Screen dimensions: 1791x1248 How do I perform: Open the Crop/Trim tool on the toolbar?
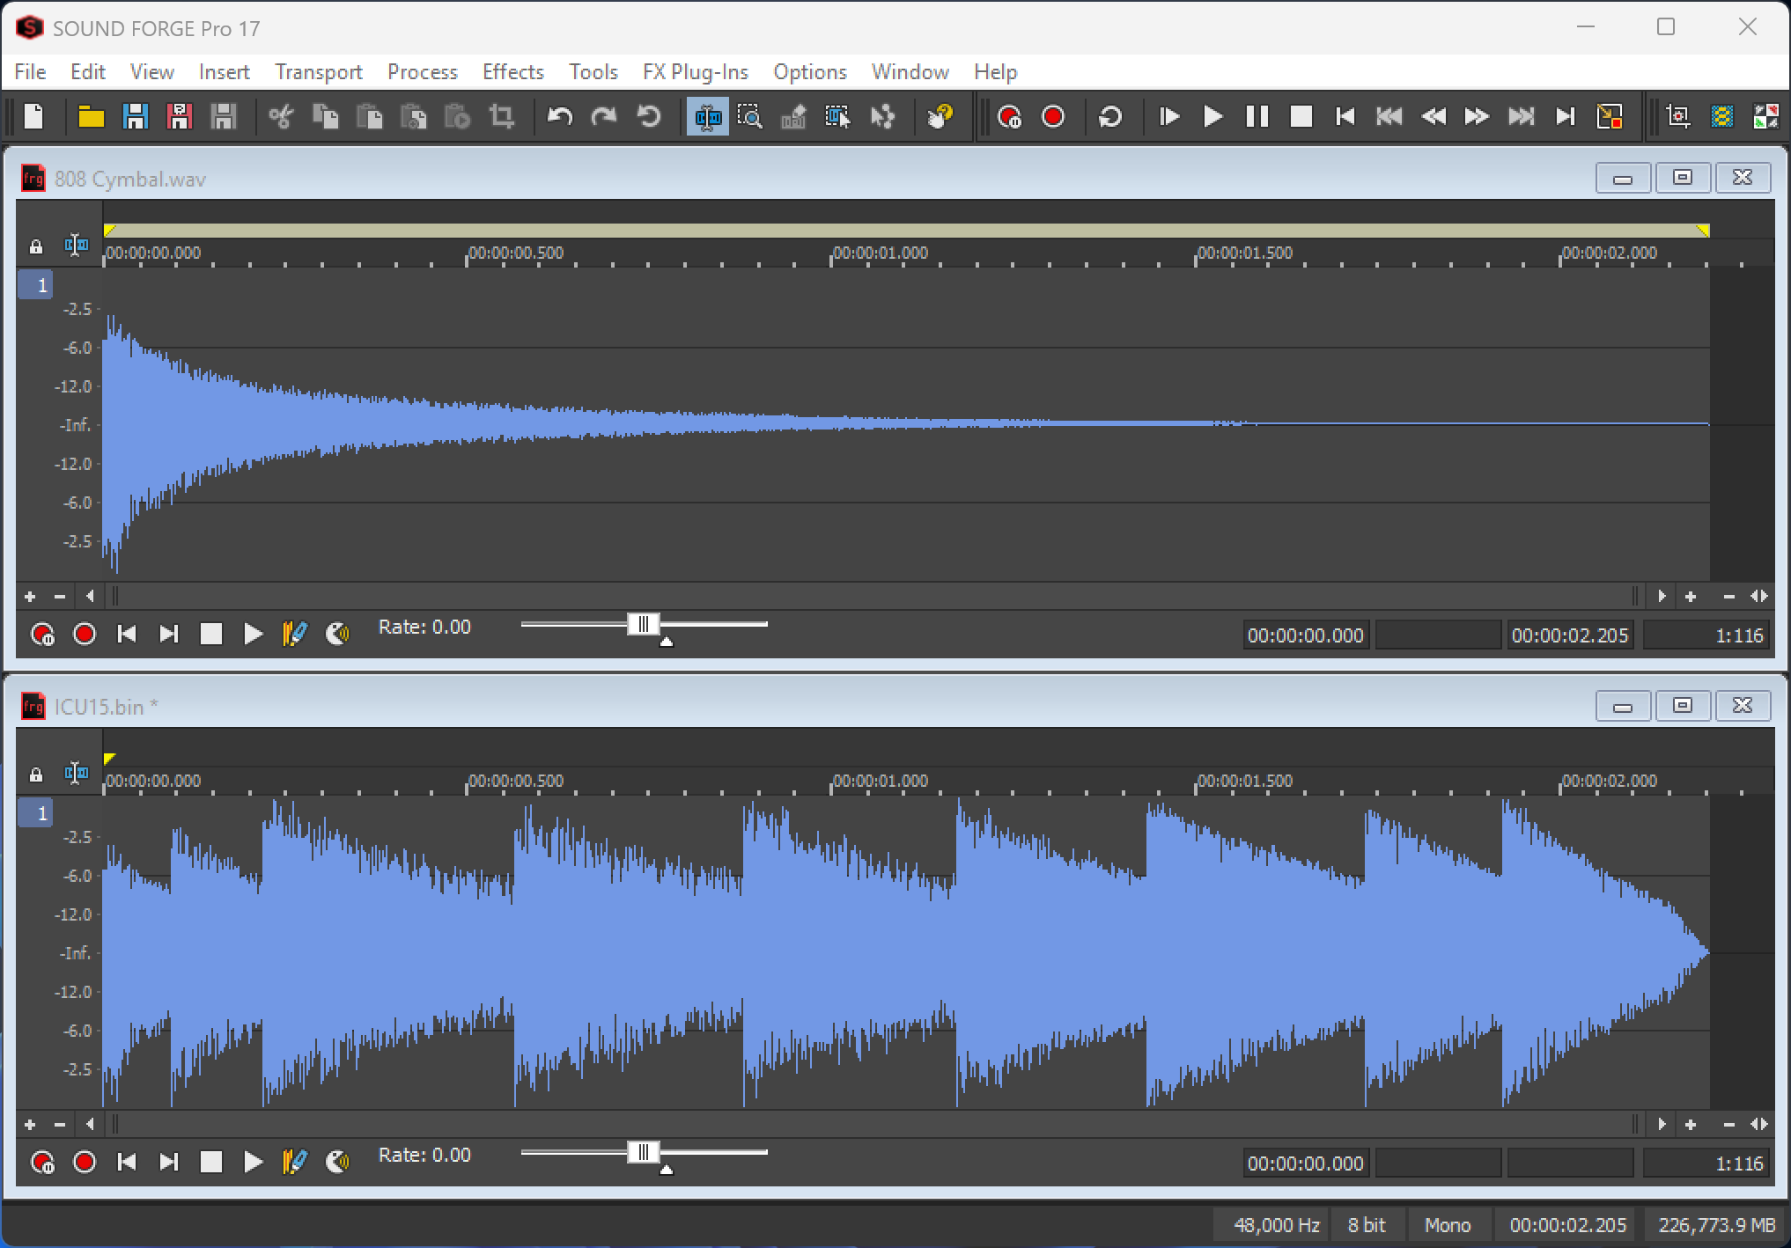(500, 116)
